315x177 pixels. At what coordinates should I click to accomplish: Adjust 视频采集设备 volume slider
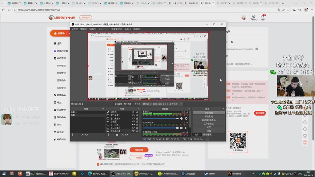tap(161, 128)
